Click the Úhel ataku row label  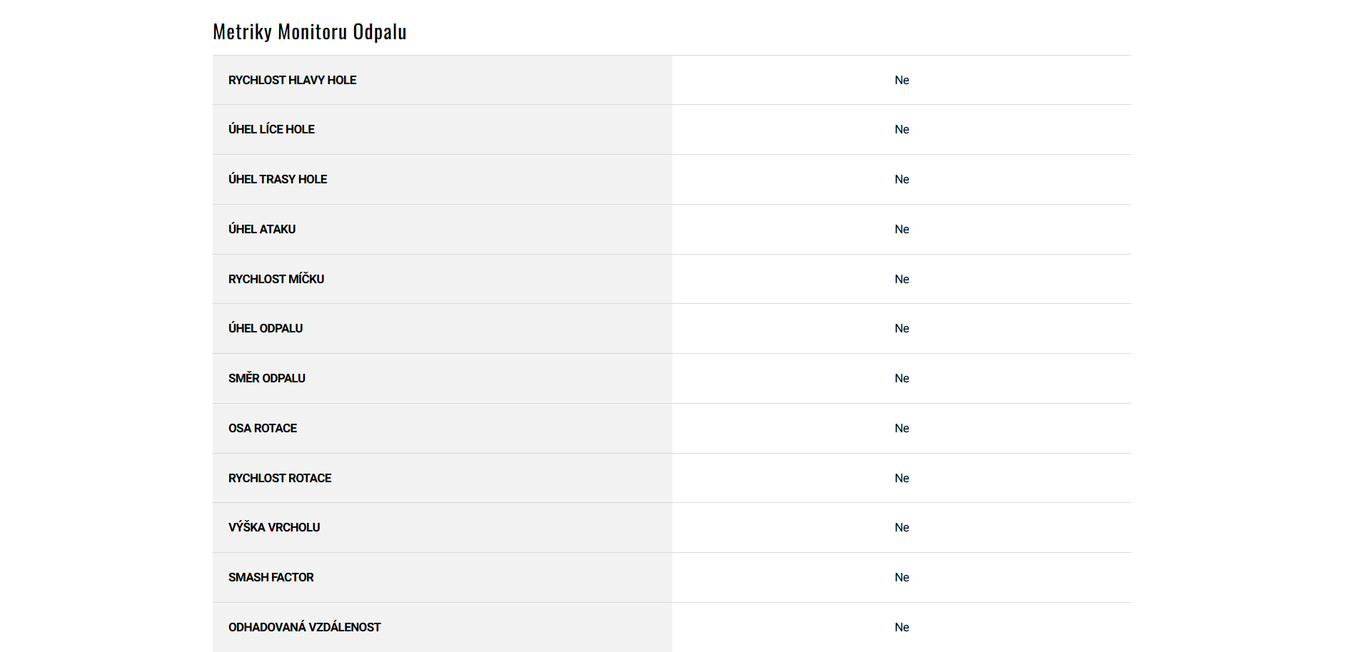click(262, 229)
